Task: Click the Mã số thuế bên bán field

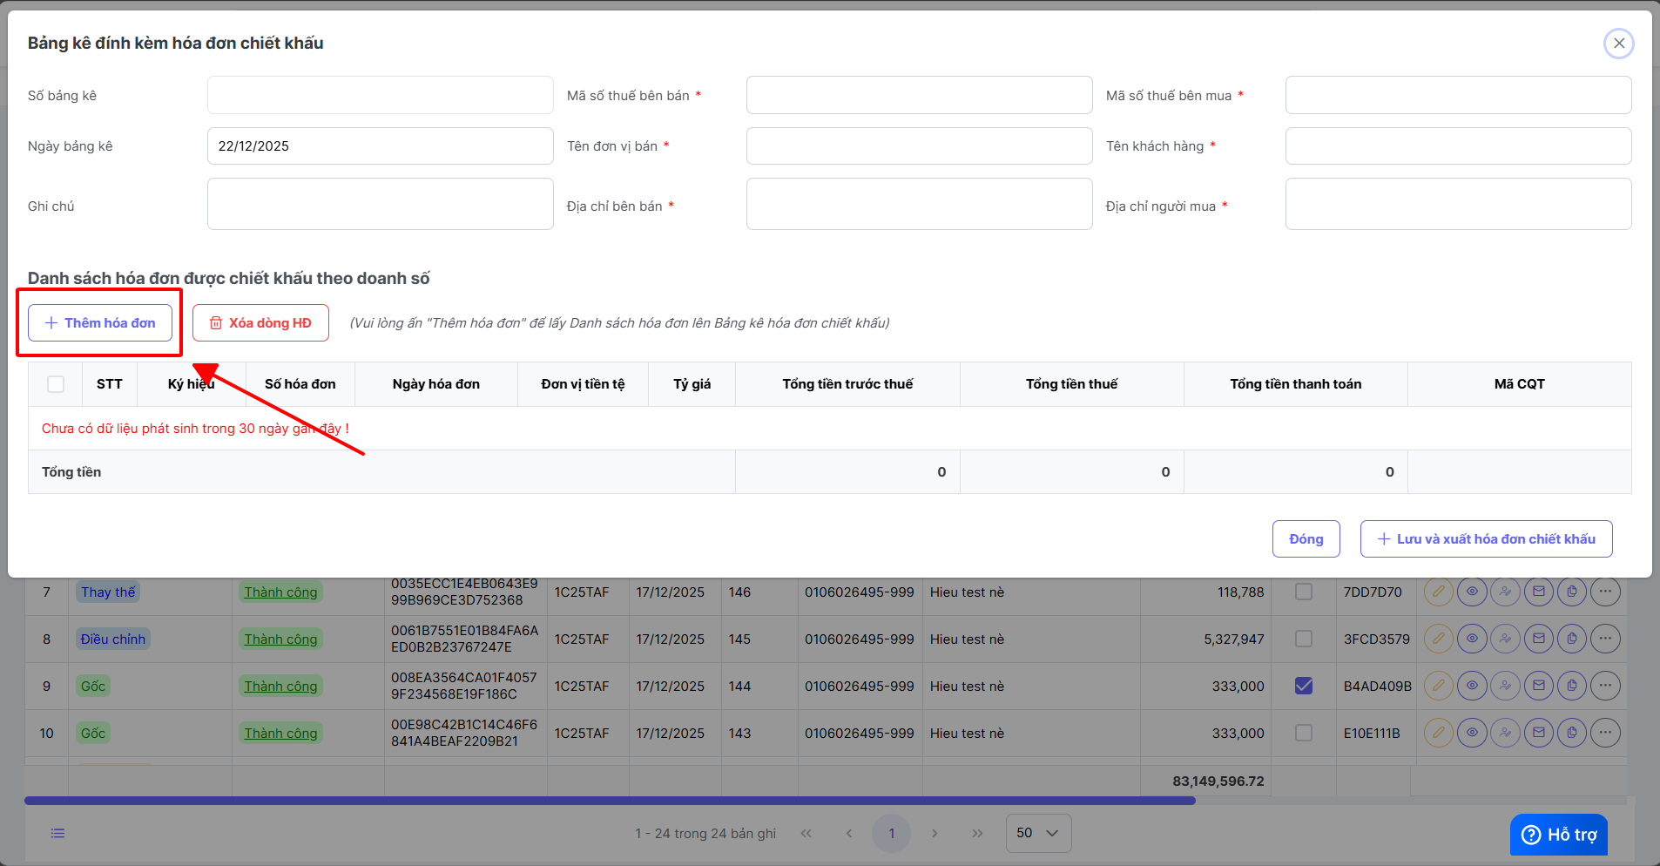Action: (x=919, y=95)
